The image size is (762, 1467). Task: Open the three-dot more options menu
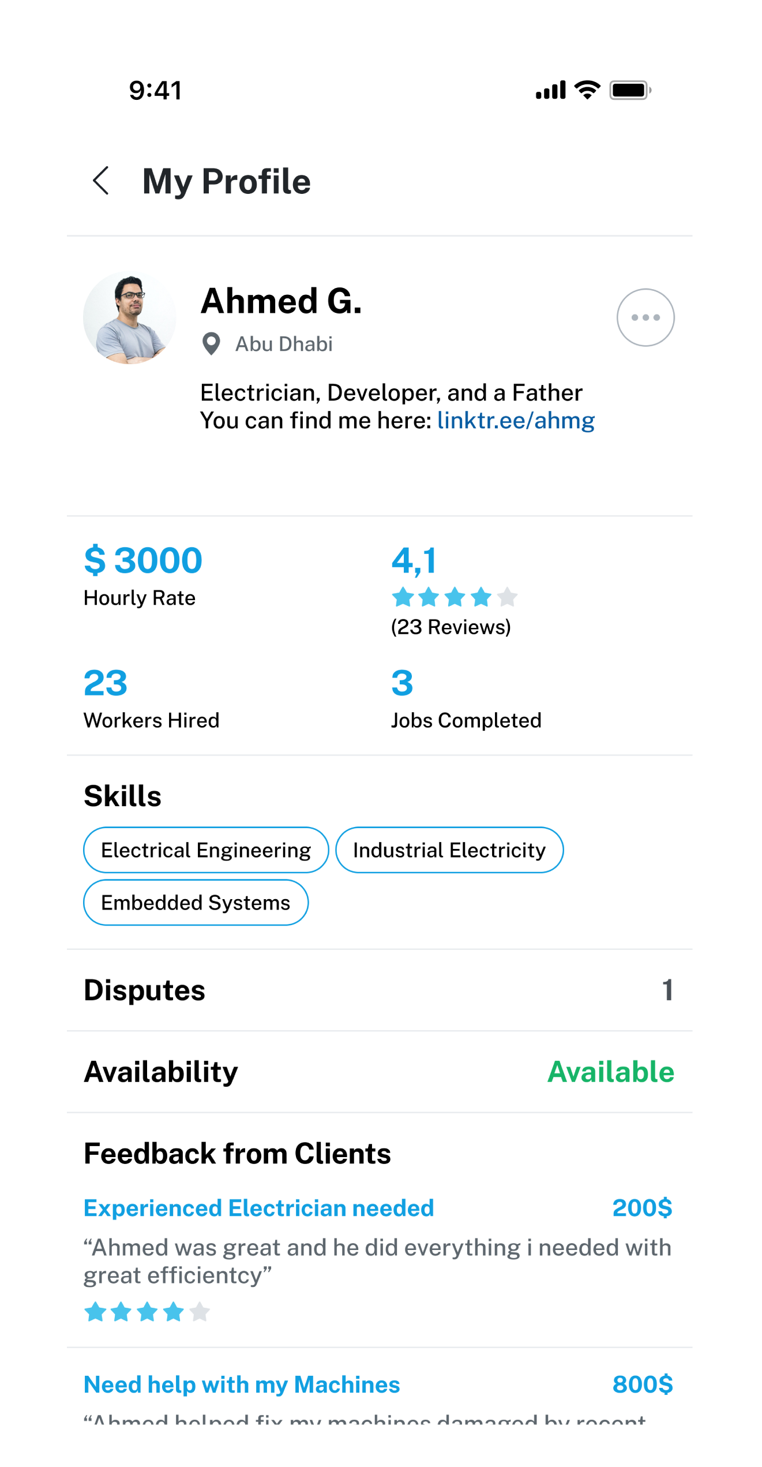(x=645, y=317)
